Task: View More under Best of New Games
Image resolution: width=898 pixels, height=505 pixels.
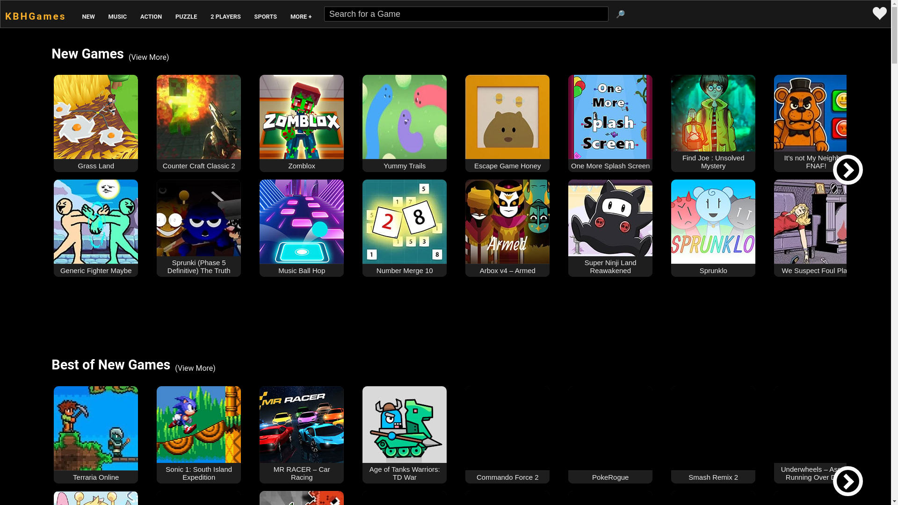Action: pyautogui.click(x=195, y=368)
